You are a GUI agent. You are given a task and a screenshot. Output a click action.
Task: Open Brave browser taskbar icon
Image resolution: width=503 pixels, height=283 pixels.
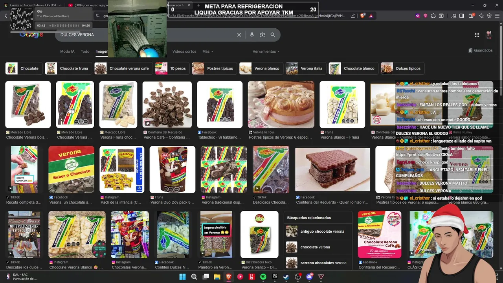[229, 277]
